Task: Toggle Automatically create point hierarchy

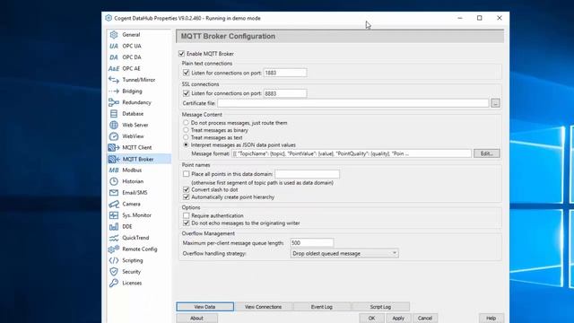Action: coord(186,197)
